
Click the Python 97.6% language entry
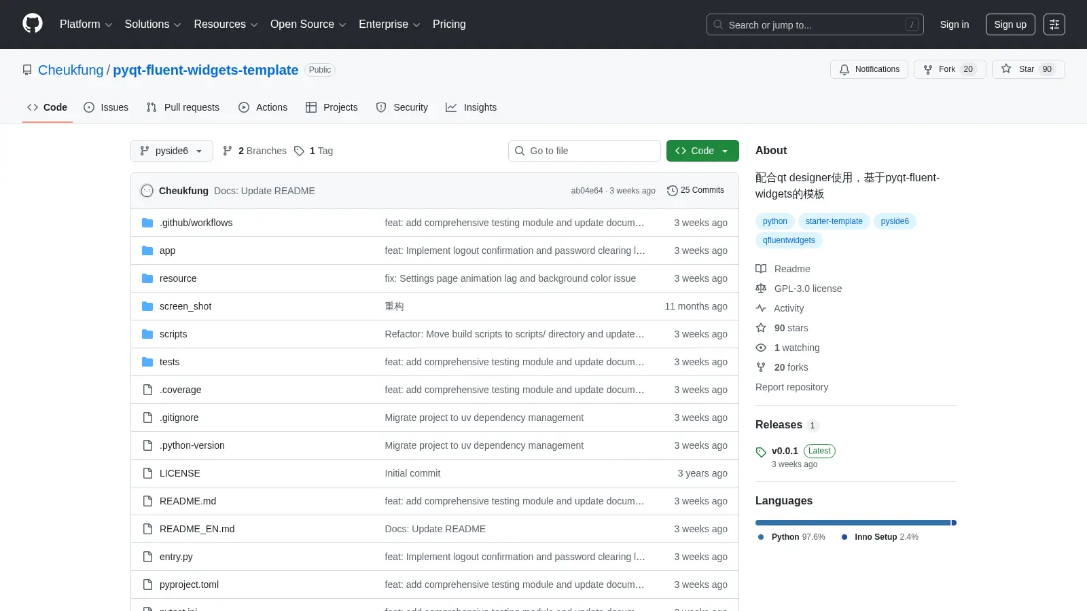(791, 537)
